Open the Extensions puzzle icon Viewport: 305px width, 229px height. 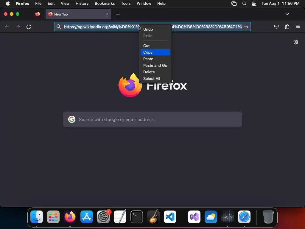click(287, 27)
